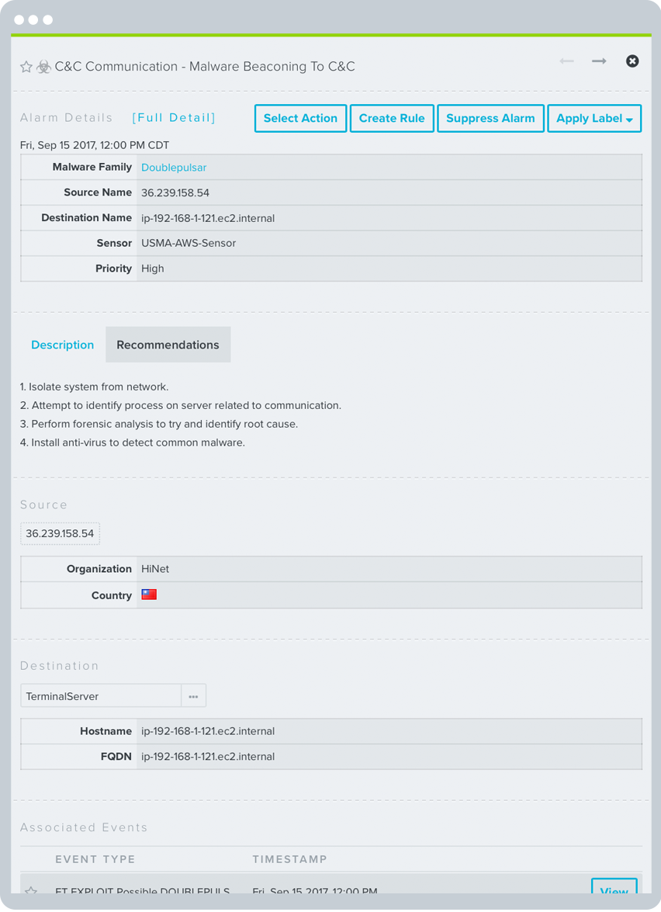Star the C&C Communication alarm
The image size is (661, 912).
(26, 68)
